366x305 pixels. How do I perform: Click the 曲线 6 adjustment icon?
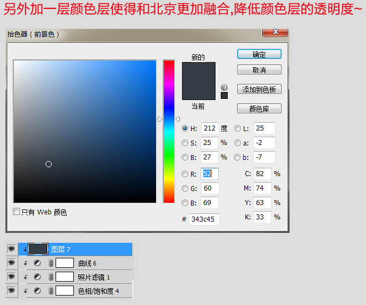[x=37, y=263]
